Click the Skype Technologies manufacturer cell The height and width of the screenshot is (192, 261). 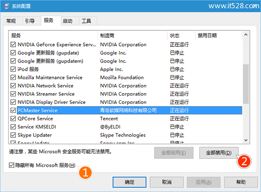click(123, 135)
